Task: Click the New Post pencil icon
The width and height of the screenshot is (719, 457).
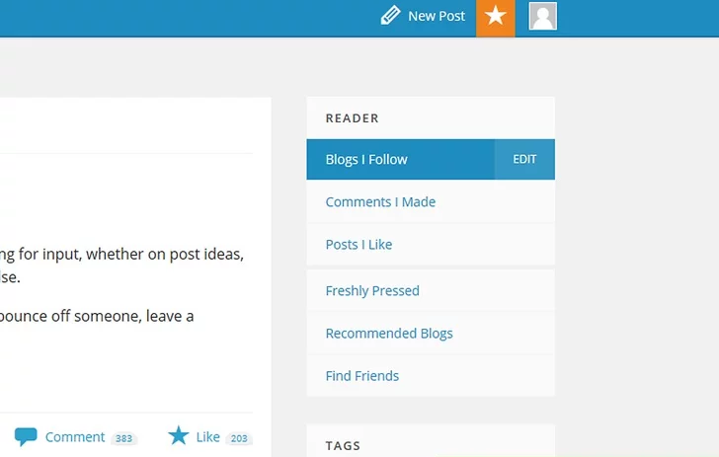Action: click(391, 16)
